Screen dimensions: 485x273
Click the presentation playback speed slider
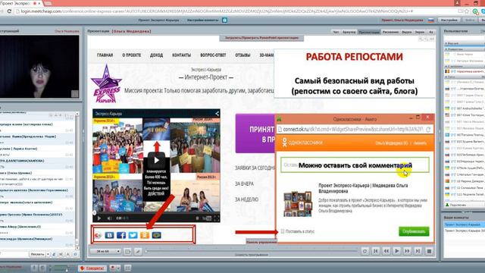click(251, 251)
